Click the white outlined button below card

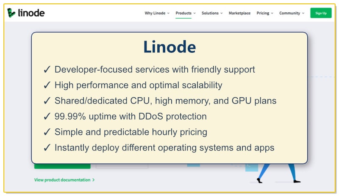[x=122, y=166]
